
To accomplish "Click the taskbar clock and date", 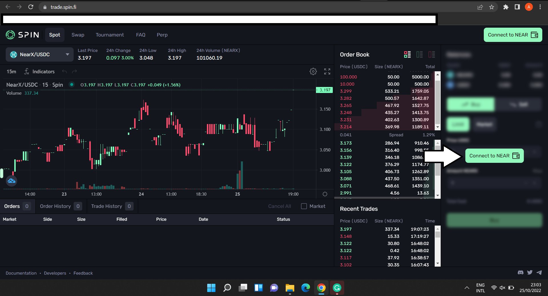I will pyautogui.click(x=530, y=288).
